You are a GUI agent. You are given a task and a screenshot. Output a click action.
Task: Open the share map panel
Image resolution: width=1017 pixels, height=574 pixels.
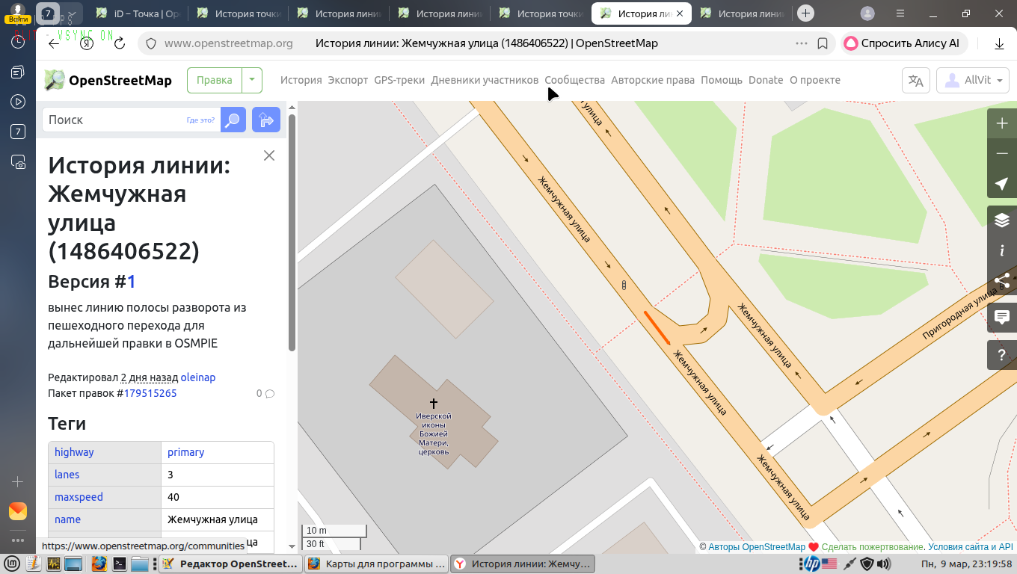(1002, 281)
